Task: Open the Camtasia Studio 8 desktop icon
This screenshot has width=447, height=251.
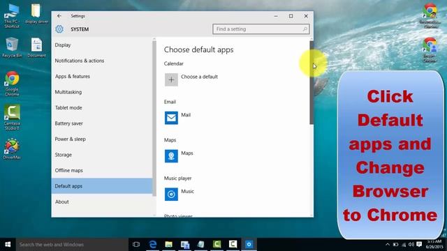Action: 12,117
